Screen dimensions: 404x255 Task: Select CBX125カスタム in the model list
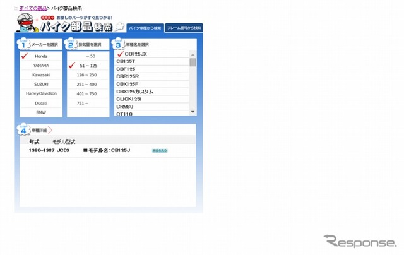(x=151, y=92)
